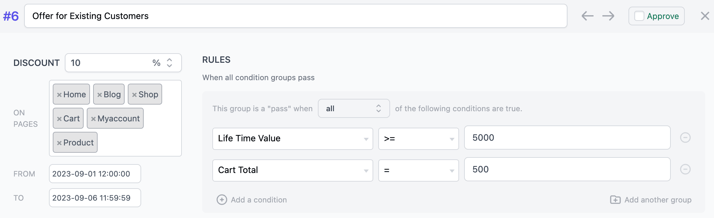
Task: Navigate to the next rule with the right arrow
Action: coord(608,16)
